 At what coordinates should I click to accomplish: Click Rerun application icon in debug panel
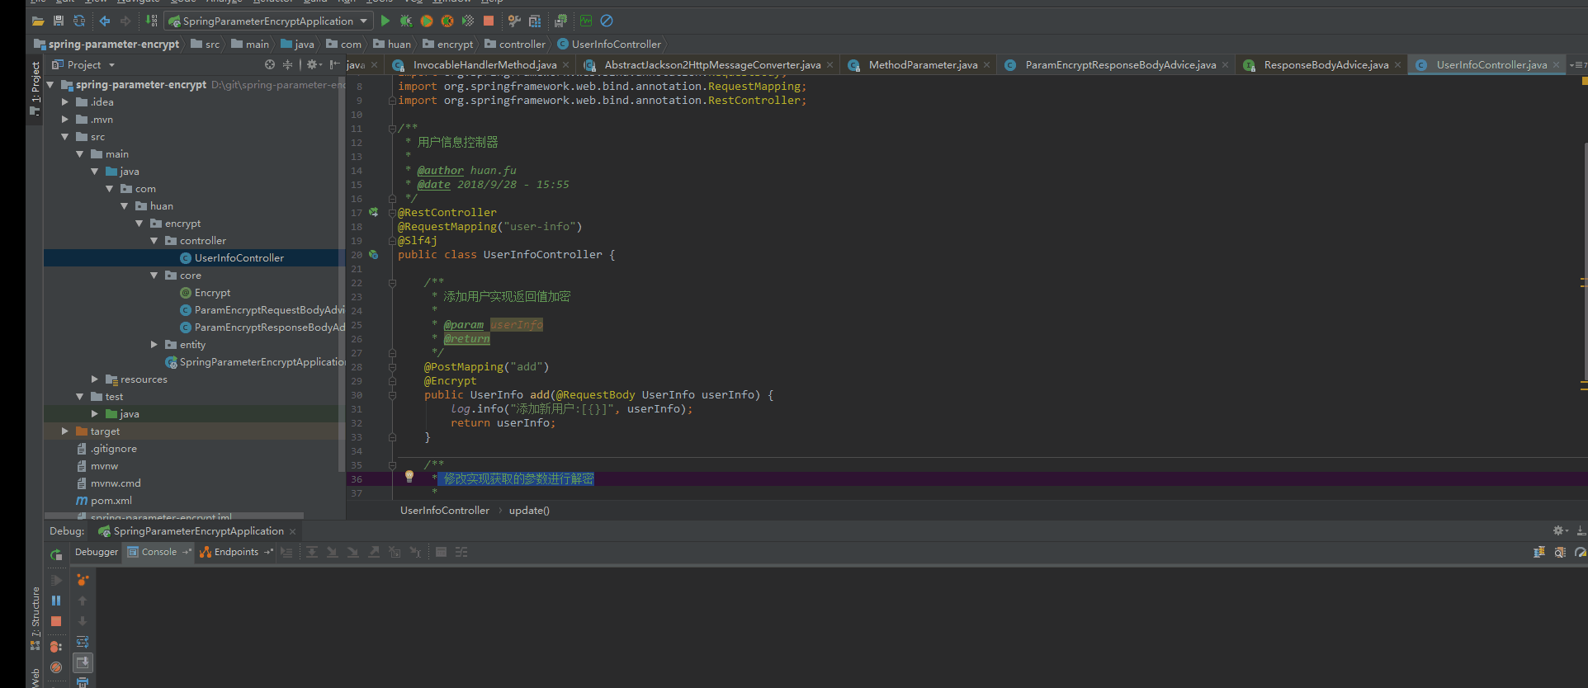pos(56,554)
